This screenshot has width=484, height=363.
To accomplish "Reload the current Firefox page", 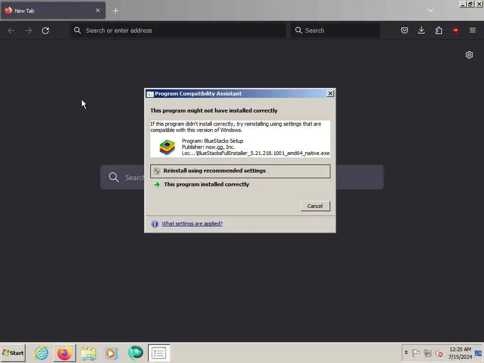I will tap(45, 30).
